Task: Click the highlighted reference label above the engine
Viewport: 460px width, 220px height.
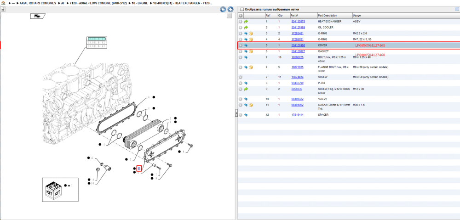Action: [x=97, y=39]
